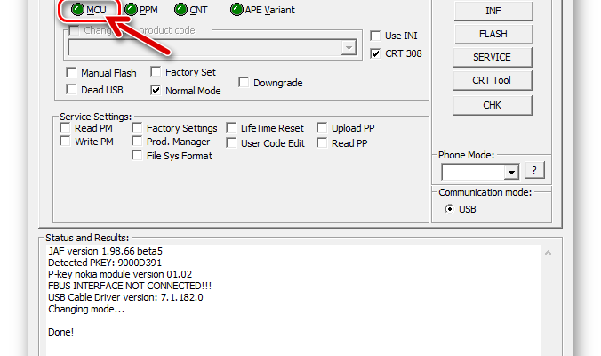Uncheck the CRT 308 checkbox
601x356 pixels.
tap(376, 53)
